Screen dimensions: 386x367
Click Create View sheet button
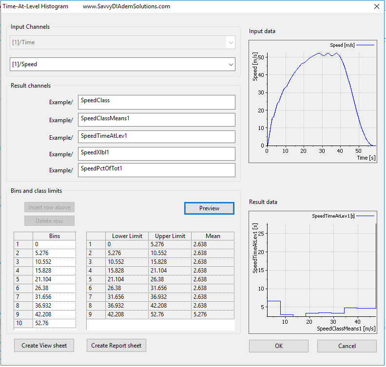pos(44,346)
